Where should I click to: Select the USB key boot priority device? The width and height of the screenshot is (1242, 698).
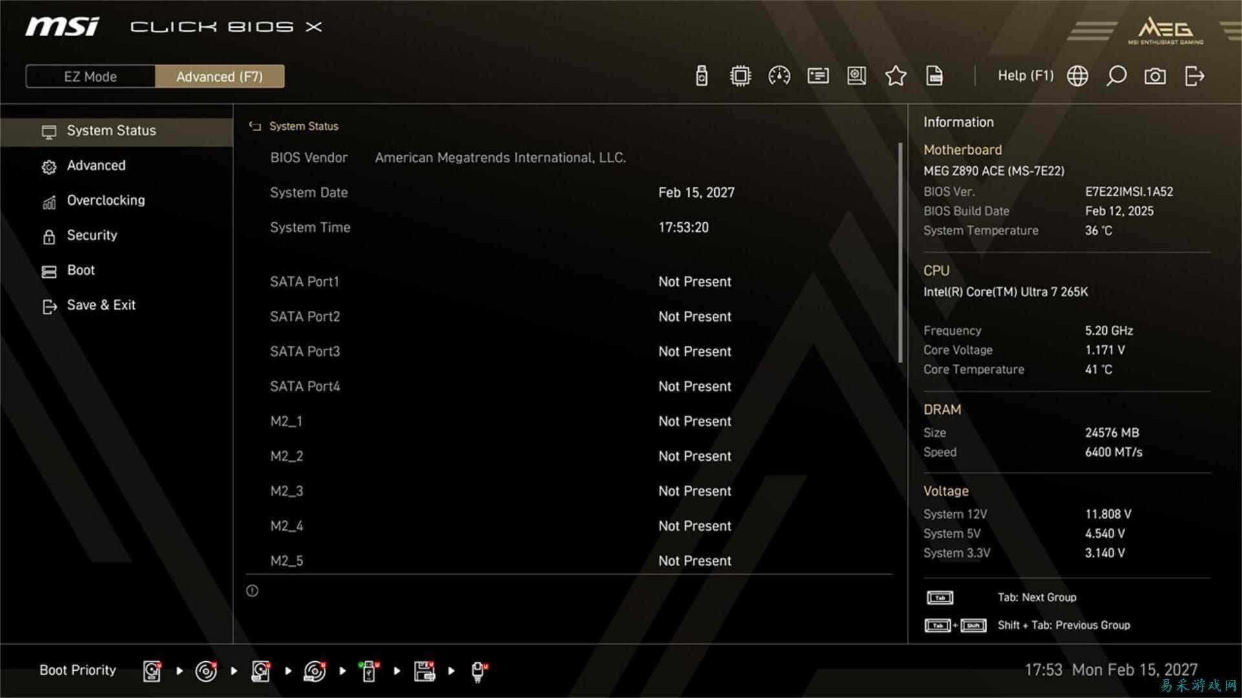369,671
